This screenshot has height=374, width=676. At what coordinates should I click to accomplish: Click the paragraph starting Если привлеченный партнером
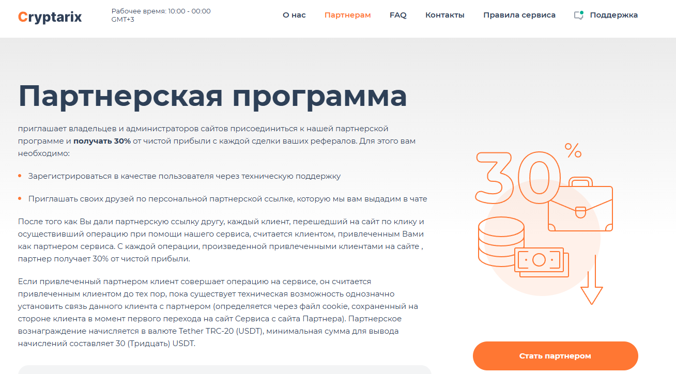coord(218,313)
